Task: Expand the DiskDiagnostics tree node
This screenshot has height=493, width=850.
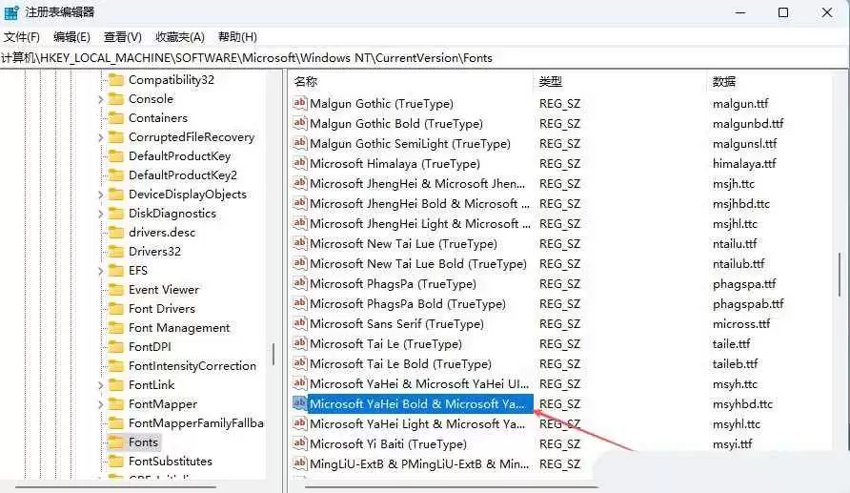Action: point(100,214)
